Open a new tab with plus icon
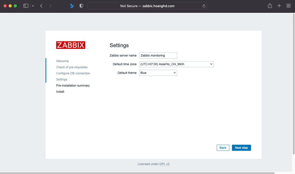This screenshot has height=174, width=295. 279,6
